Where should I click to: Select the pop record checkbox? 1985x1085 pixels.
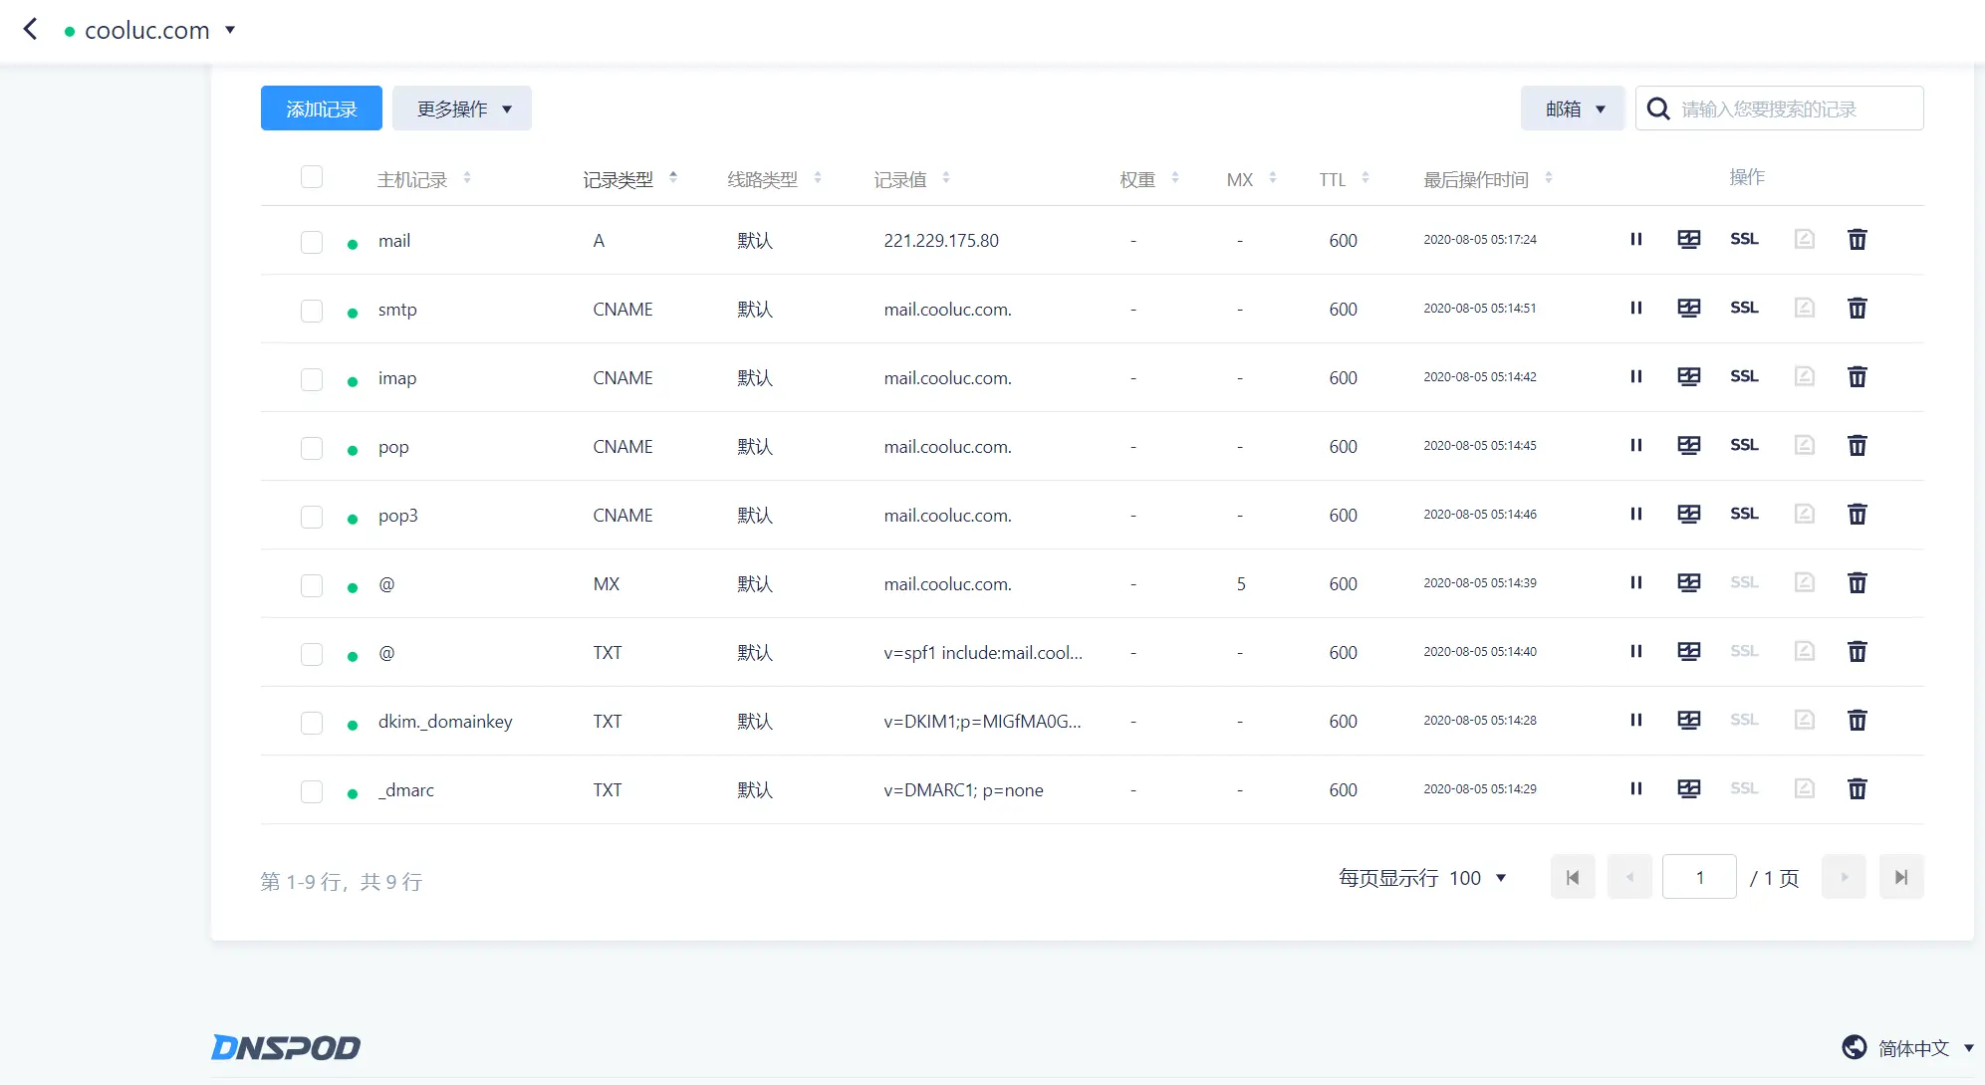(x=312, y=448)
